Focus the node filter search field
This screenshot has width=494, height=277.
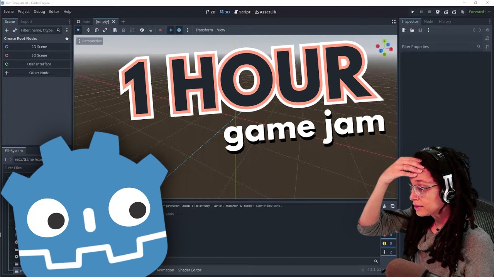tap(41, 30)
